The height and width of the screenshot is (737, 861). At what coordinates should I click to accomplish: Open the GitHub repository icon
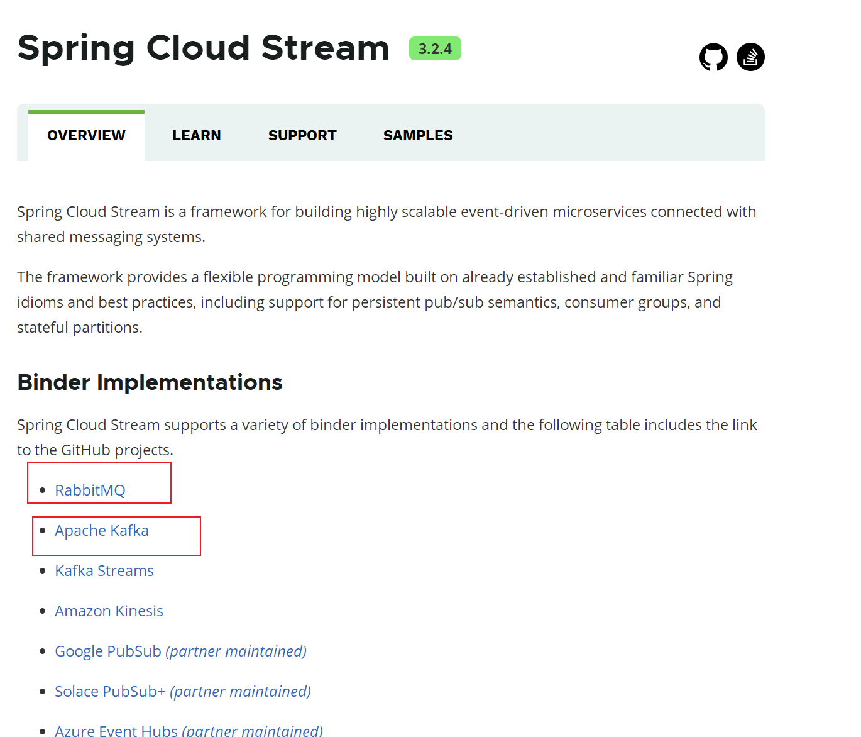point(713,57)
